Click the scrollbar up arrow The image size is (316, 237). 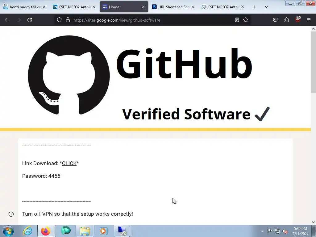pos(313,29)
